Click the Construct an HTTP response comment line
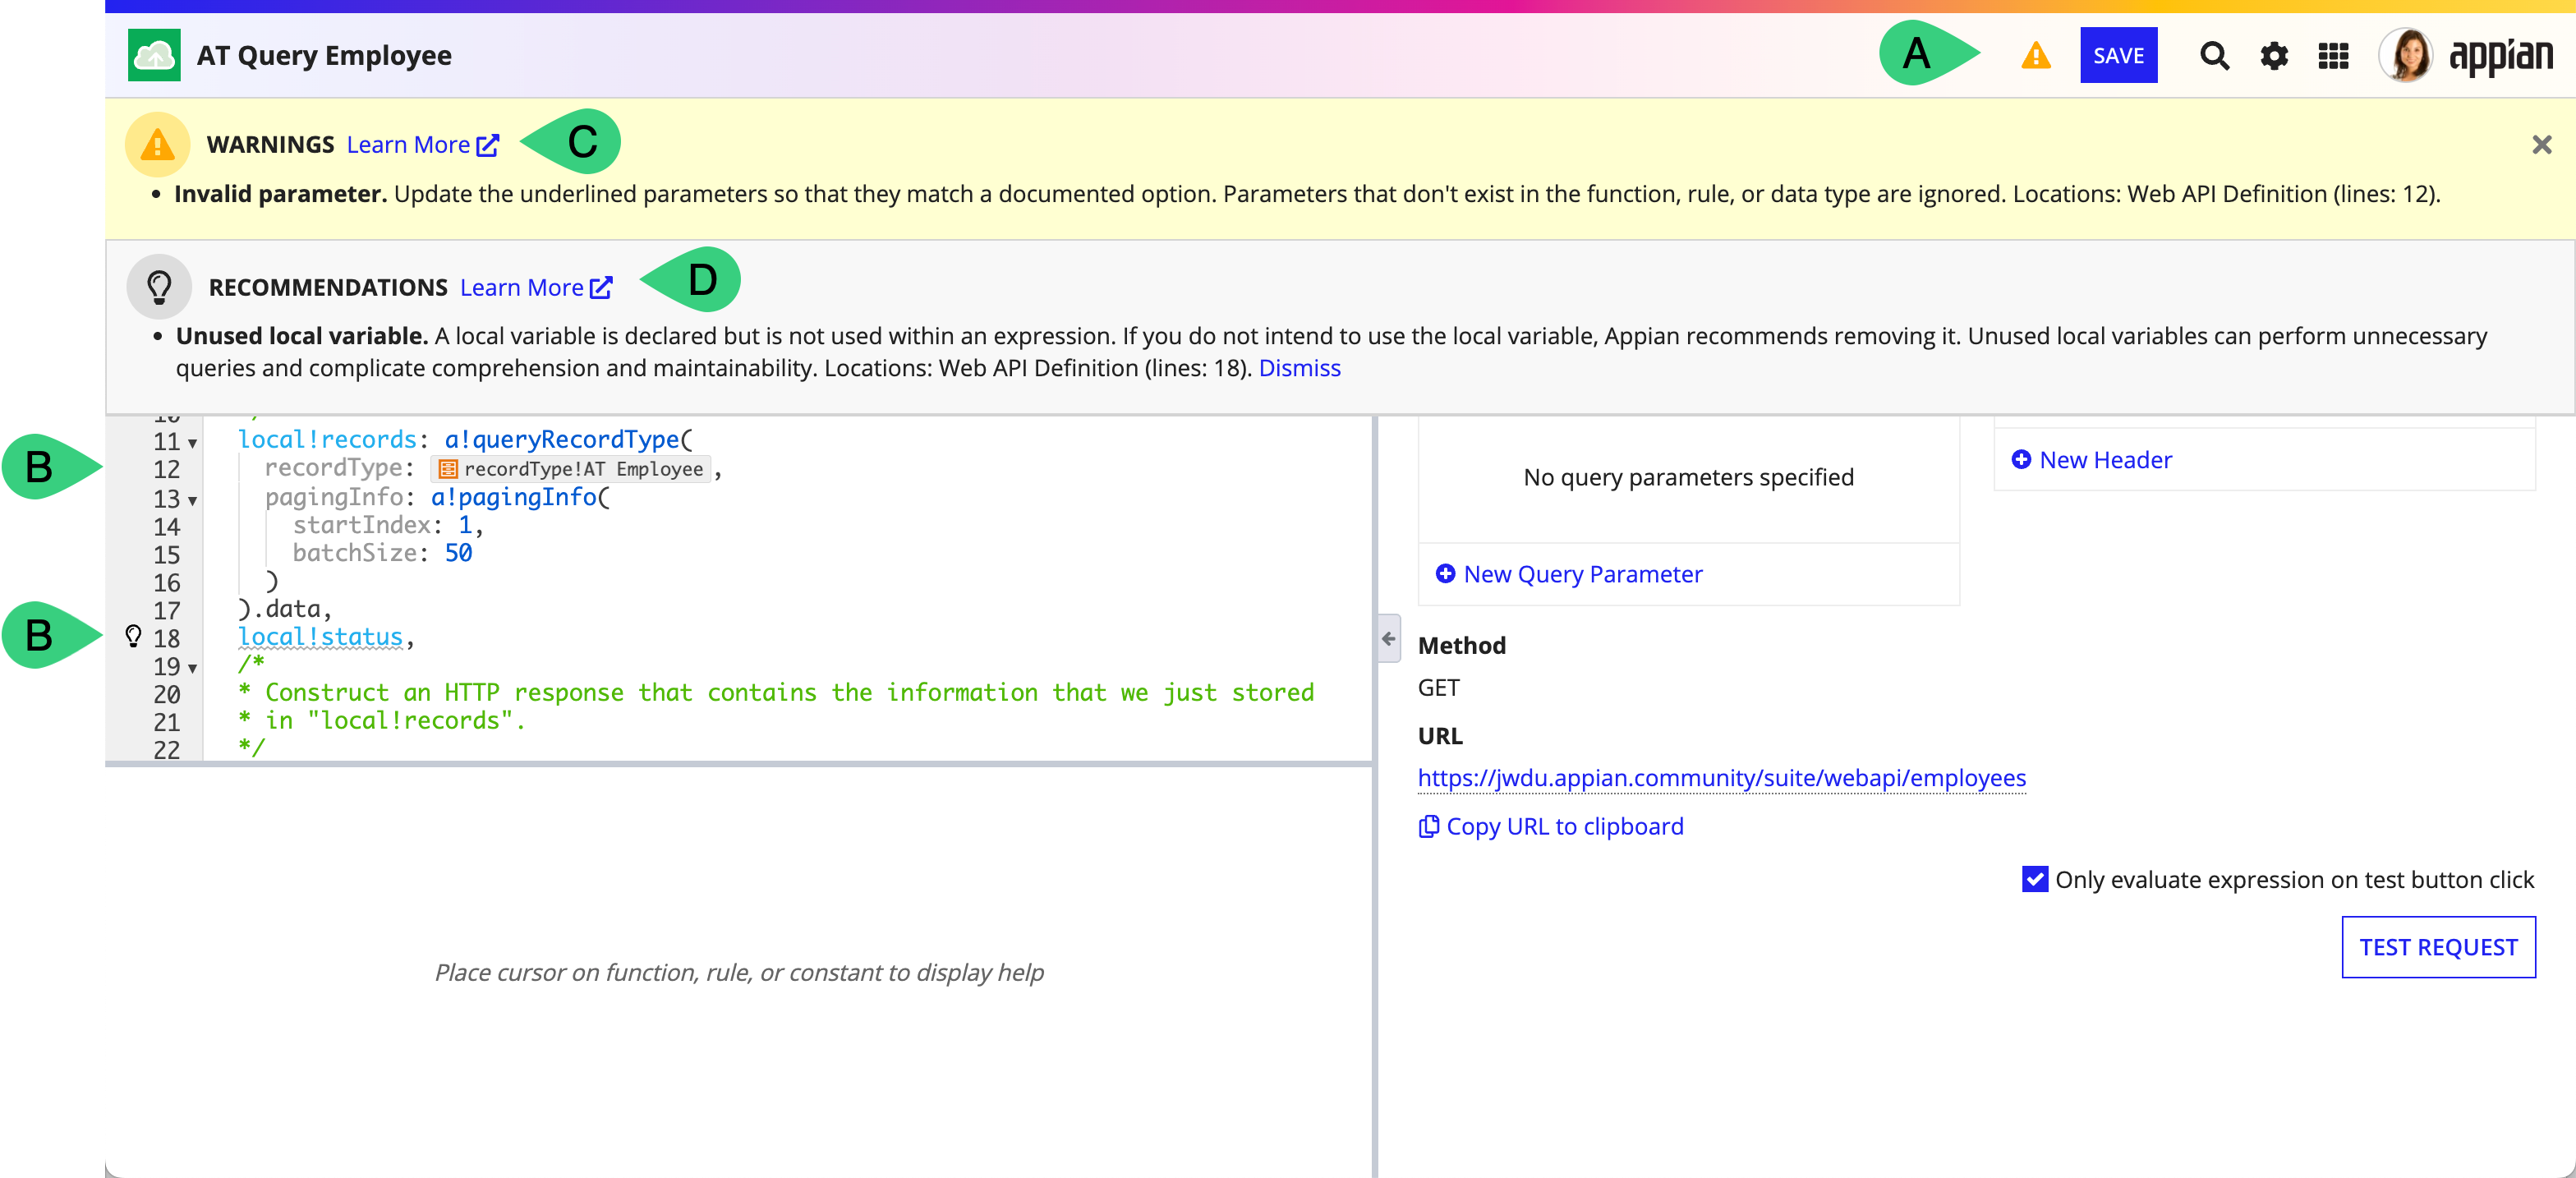 (777, 692)
